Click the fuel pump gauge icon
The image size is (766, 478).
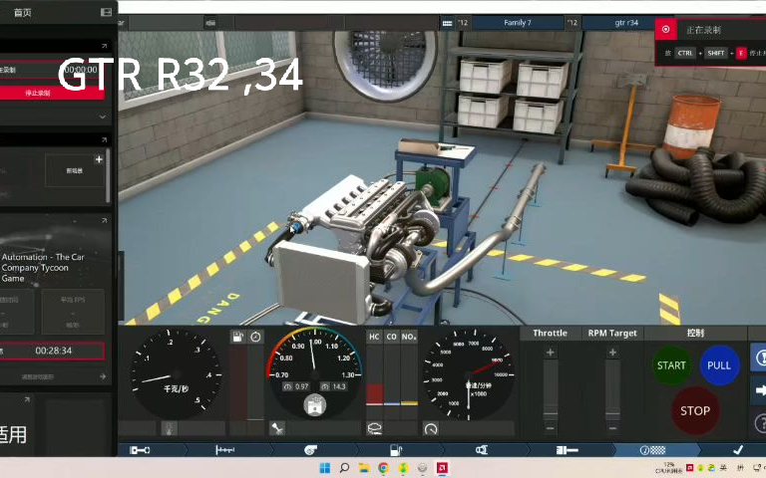tap(238, 337)
